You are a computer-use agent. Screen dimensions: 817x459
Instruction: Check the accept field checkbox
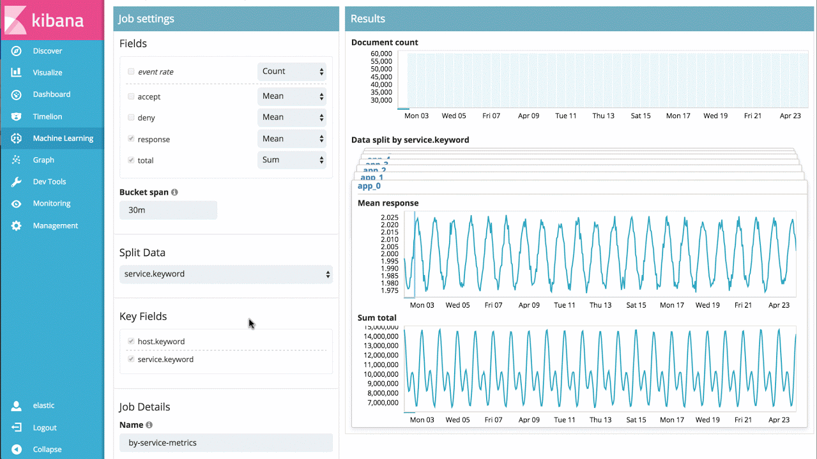(131, 96)
